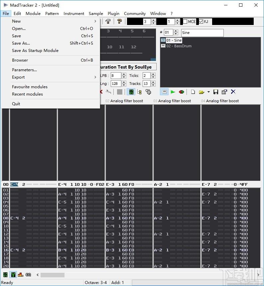Toggle the highlighted green arrow-down pattern icon
This screenshot has height=286, width=264.
coord(13,274)
